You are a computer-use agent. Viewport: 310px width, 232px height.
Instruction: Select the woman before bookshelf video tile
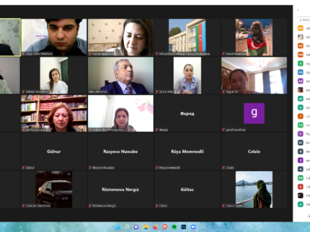pos(54,113)
